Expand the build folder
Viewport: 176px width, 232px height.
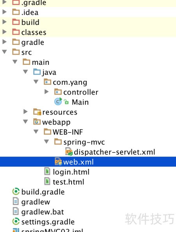5,22
